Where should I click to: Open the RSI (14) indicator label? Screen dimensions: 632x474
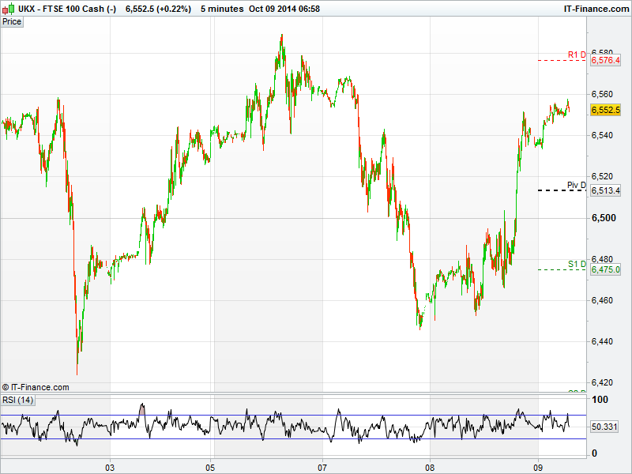18,400
